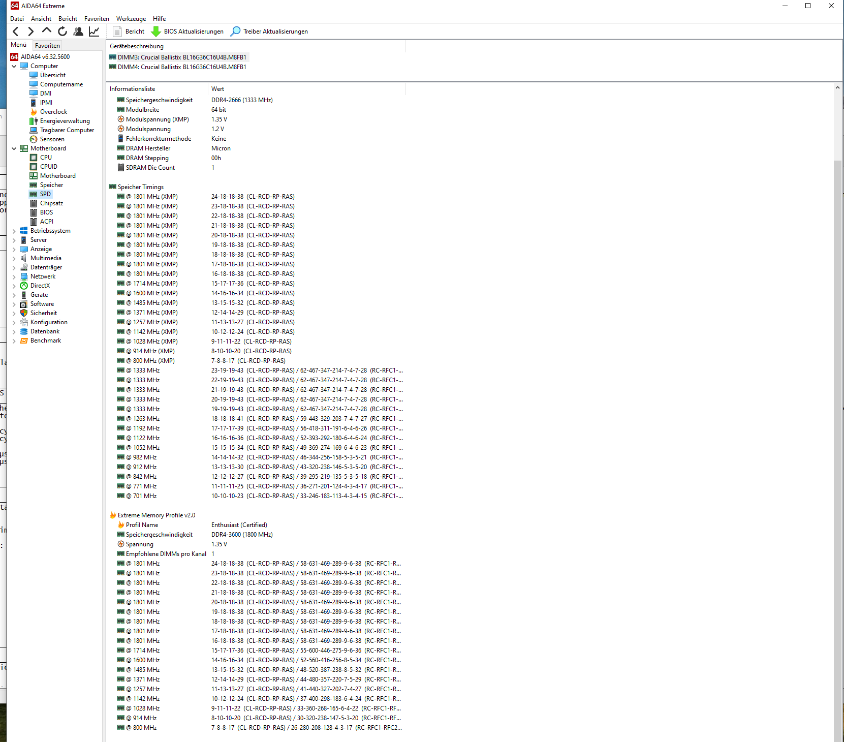Select DIMM4 Crucial Ballistix device row

[x=182, y=67]
